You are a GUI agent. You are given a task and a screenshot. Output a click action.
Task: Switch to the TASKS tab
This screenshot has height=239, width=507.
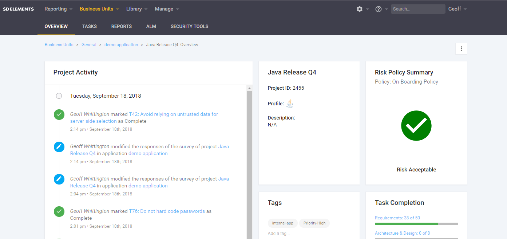click(89, 26)
